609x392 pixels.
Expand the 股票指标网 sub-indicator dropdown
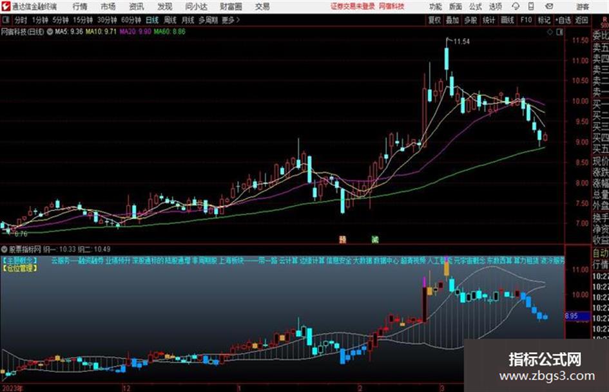click(5, 249)
